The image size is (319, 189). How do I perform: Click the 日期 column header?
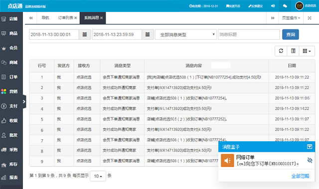coord(292,66)
